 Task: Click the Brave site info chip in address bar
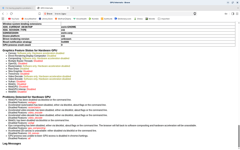pos(48,14)
